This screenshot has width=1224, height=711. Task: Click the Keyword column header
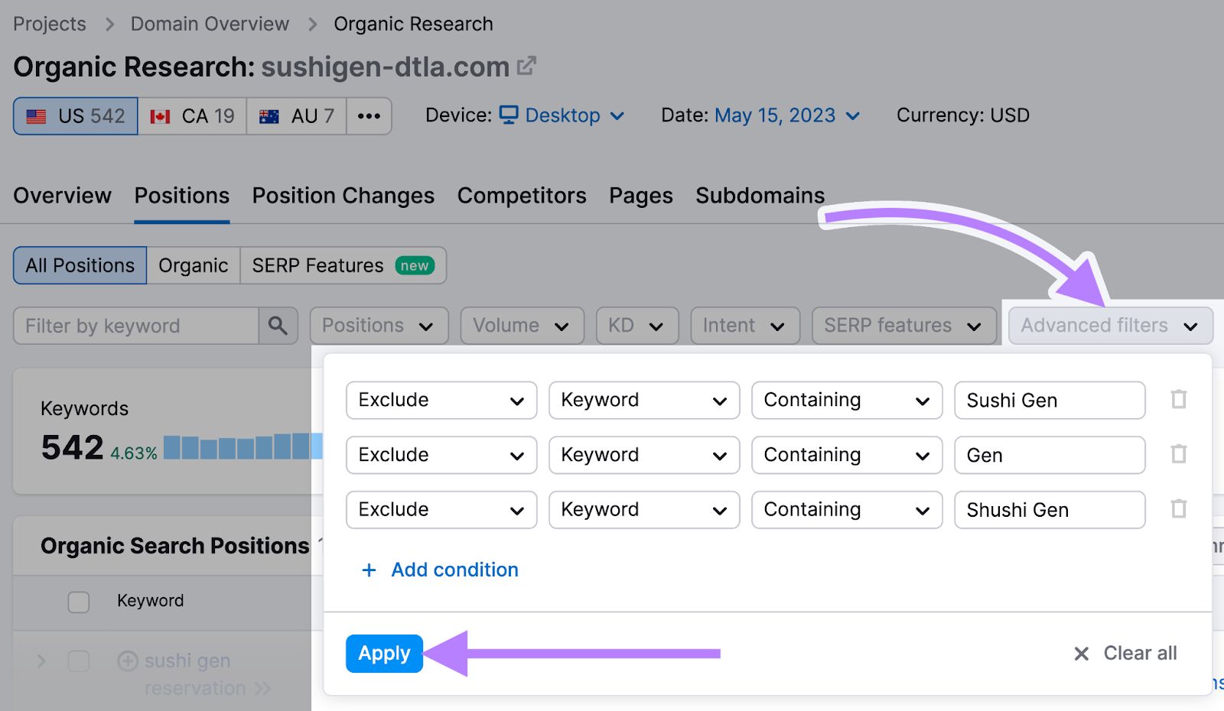point(150,601)
